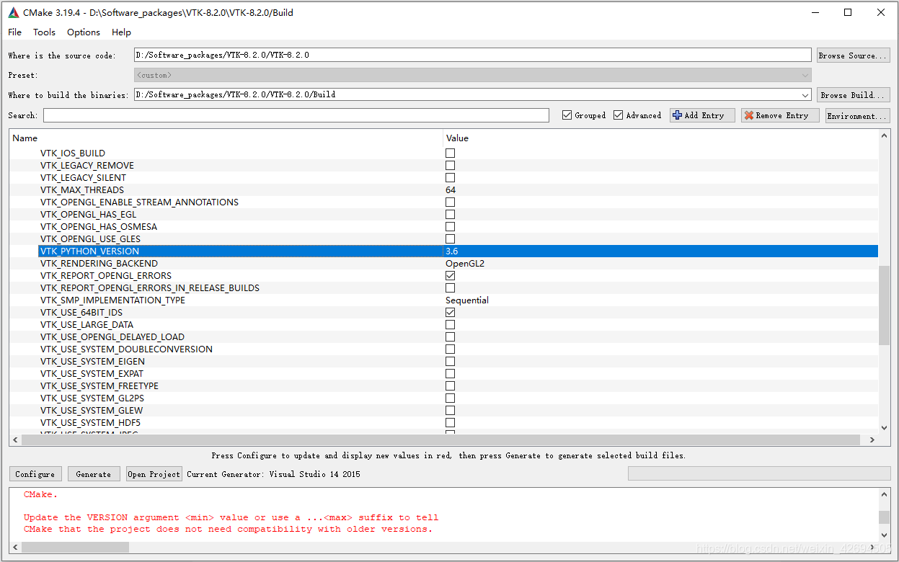Screen dimensions: 899x562
Task: Click Open Project button
Action: [x=154, y=473]
